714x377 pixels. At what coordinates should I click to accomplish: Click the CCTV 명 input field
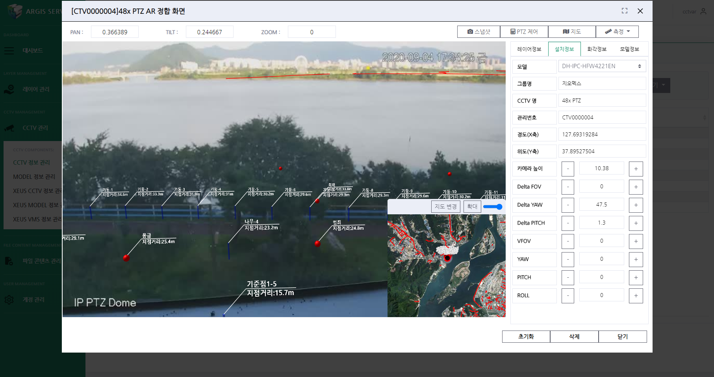point(602,100)
